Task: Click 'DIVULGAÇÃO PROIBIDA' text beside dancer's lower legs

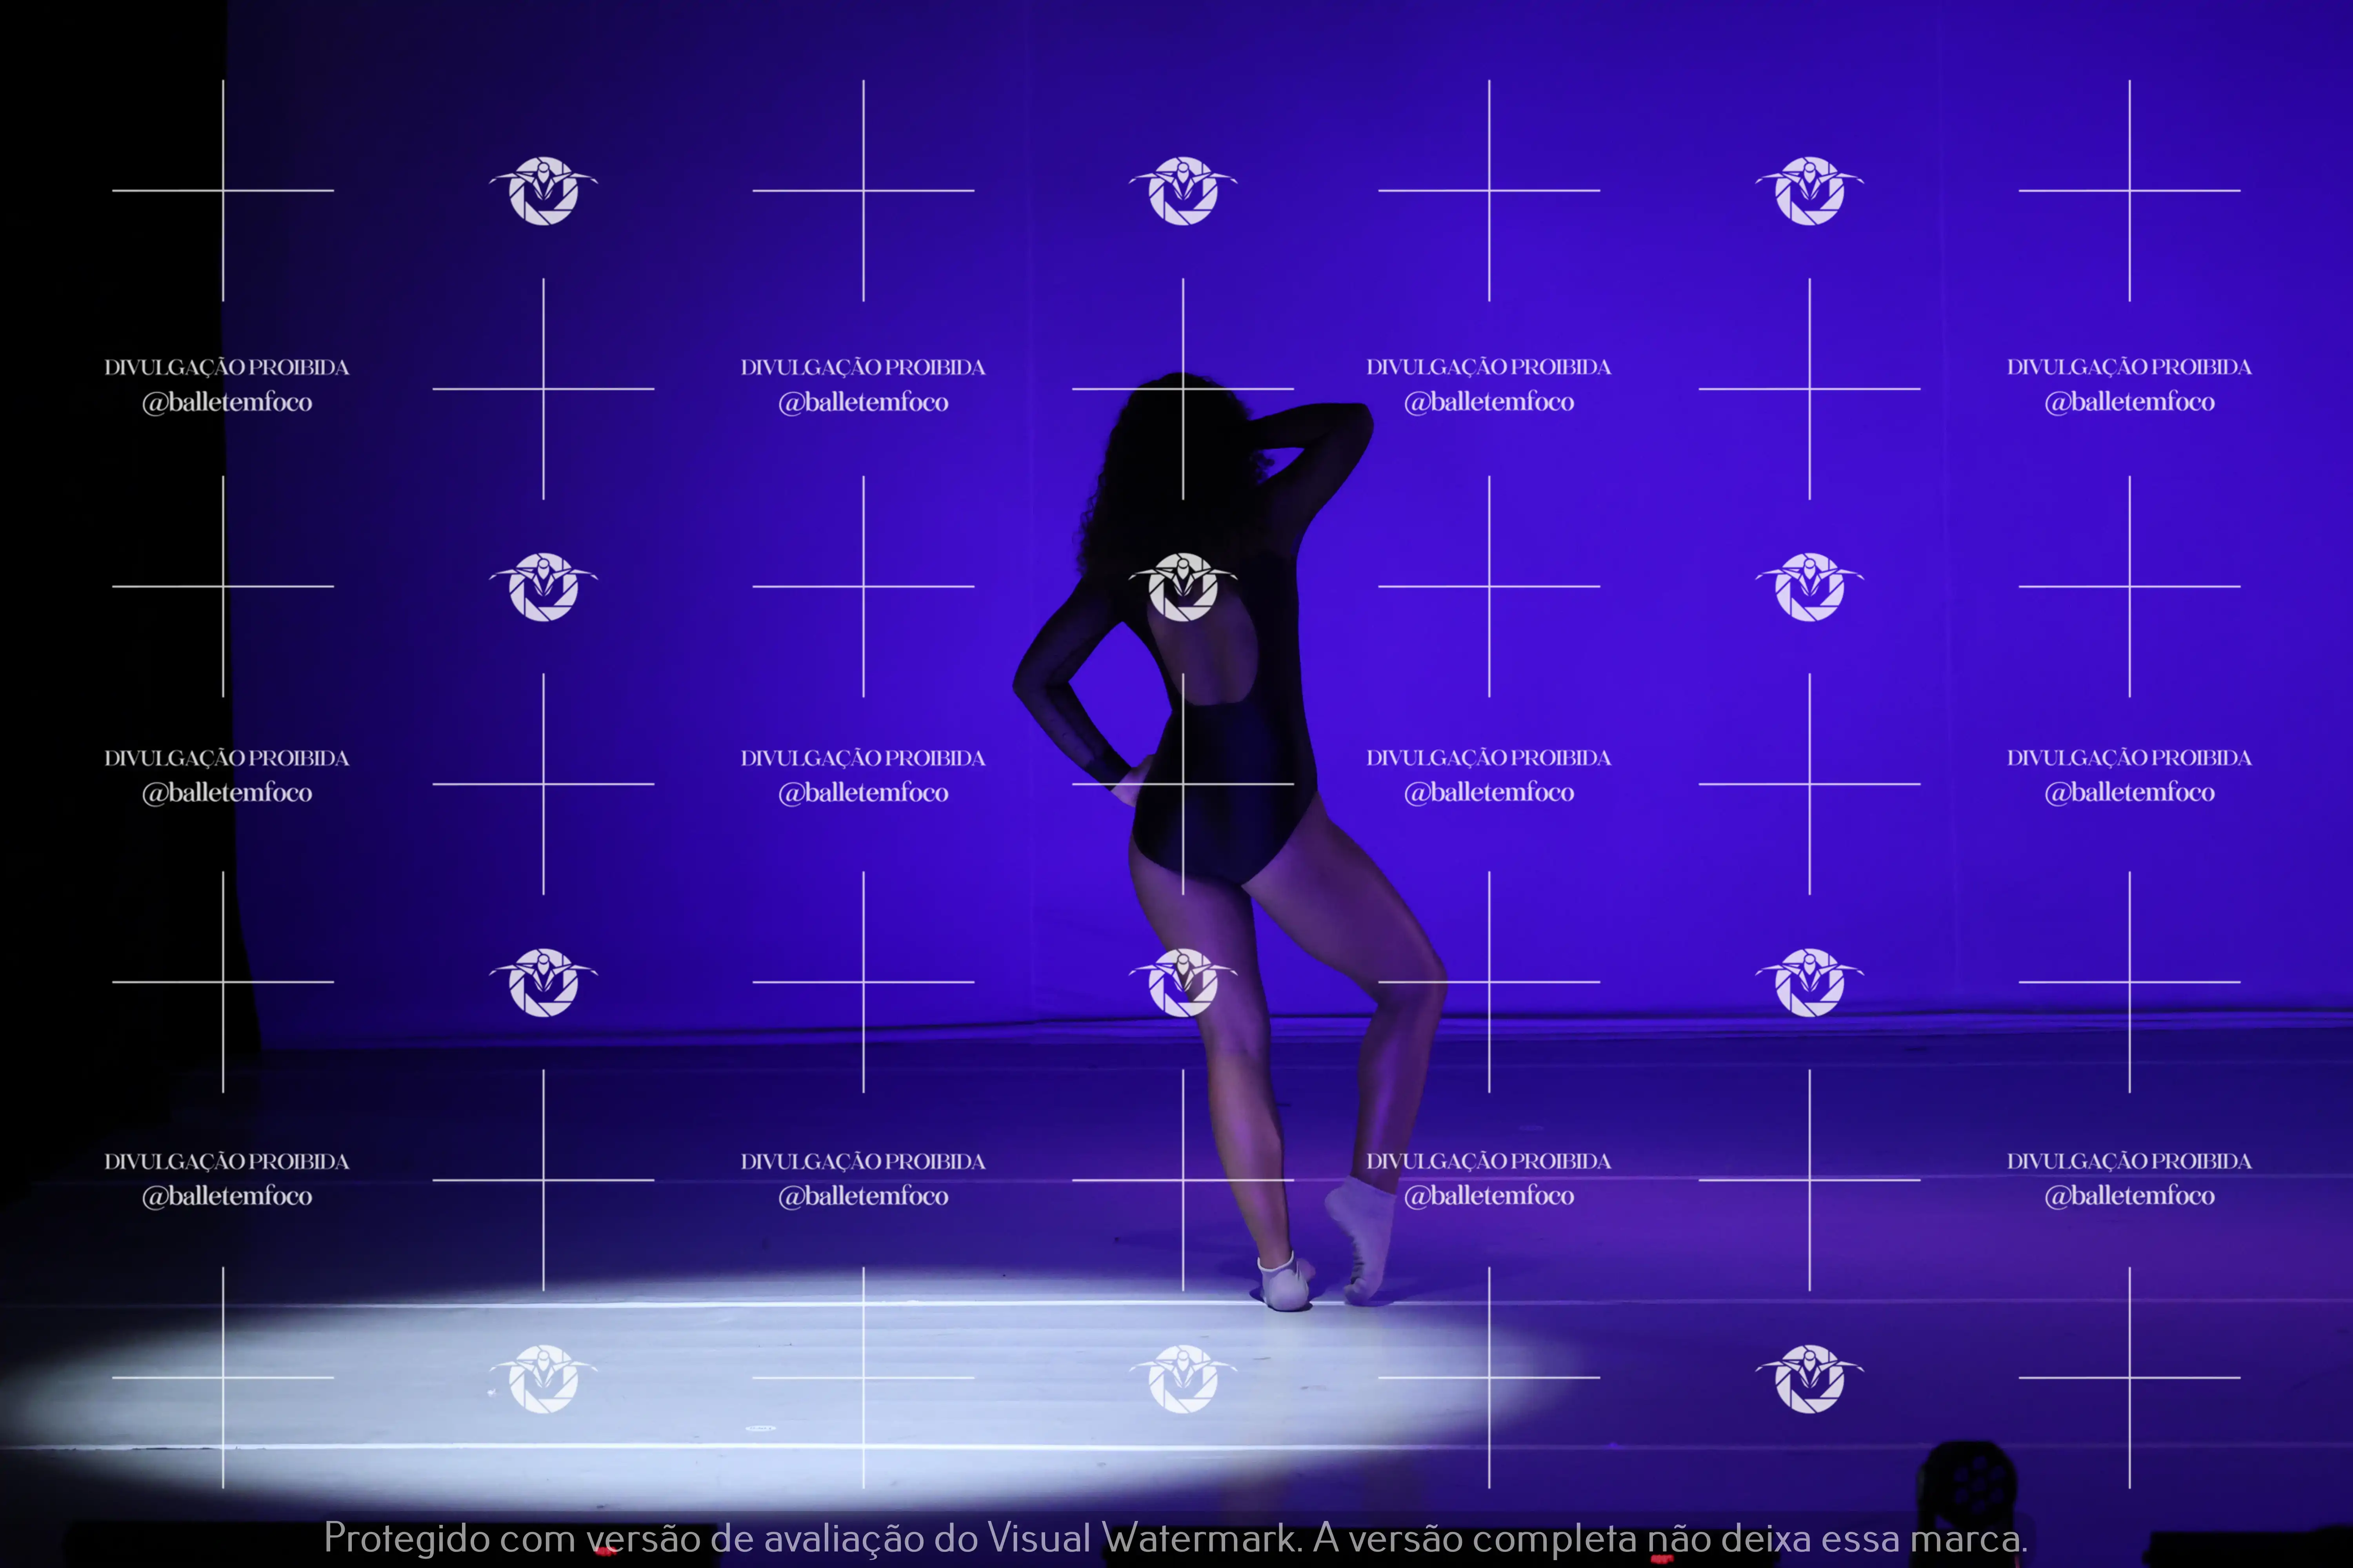Action: 1489,1161
